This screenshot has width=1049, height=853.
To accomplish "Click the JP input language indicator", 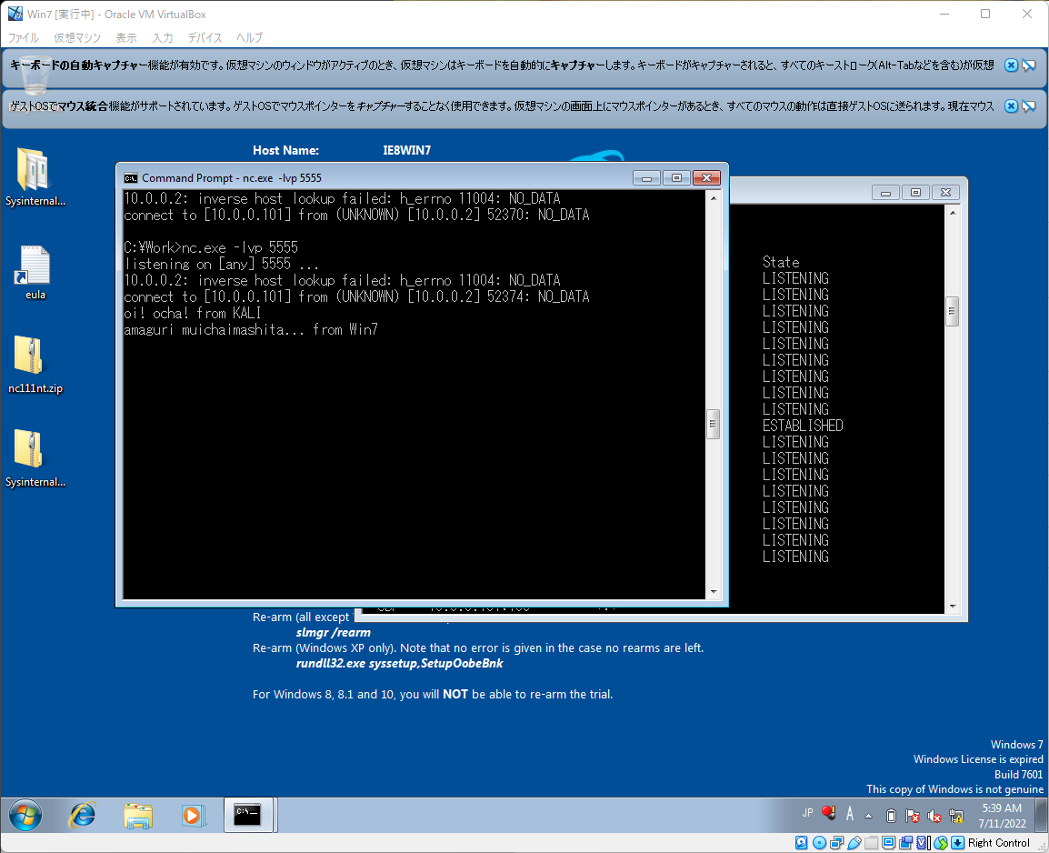I will (x=807, y=813).
